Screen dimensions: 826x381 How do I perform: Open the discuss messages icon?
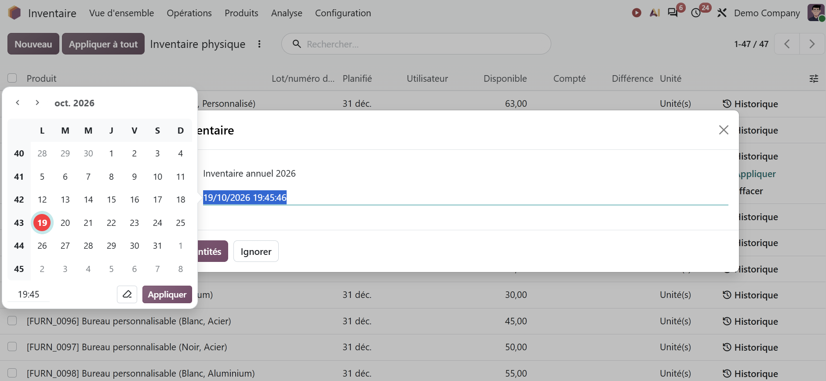click(x=673, y=13)
